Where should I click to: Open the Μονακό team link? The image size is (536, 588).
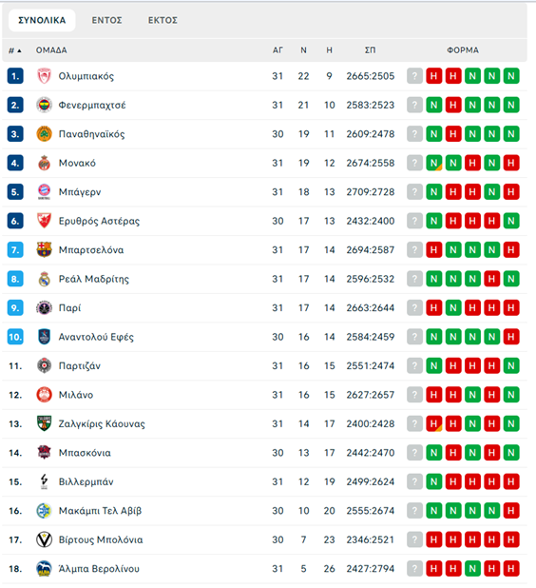click(x=77, y=163)
